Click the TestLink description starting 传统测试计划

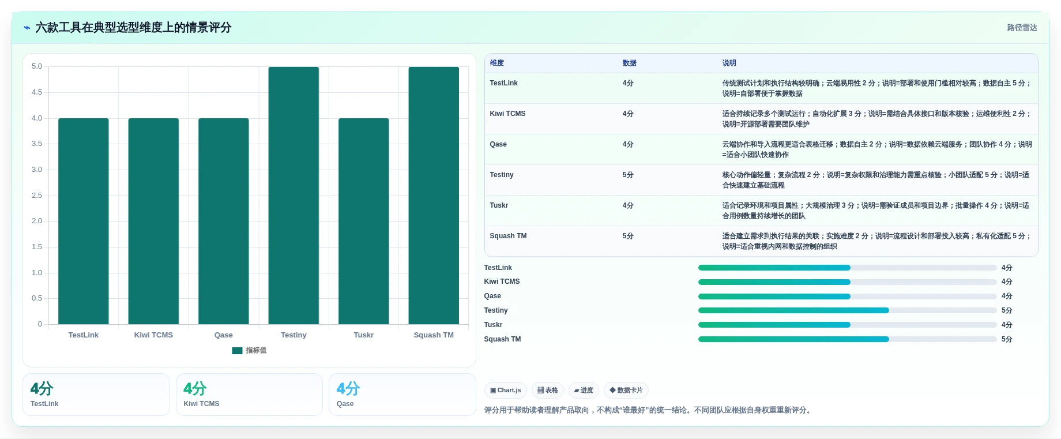876,88
